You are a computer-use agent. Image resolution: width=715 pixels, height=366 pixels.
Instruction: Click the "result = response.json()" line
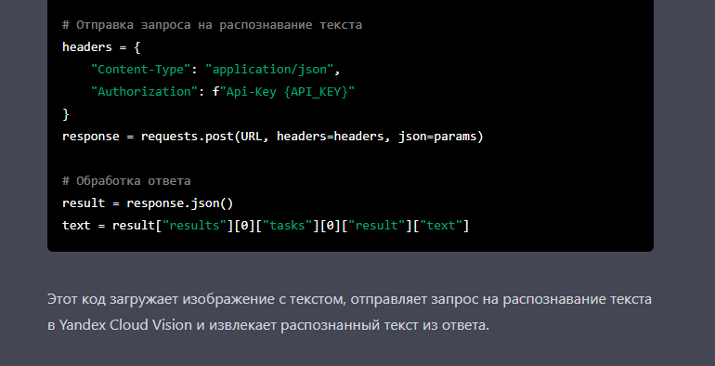point(148,203)
